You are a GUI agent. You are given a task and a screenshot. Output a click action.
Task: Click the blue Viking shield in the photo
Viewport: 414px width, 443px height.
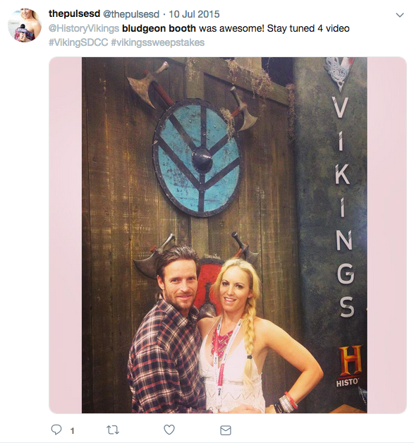pyautogui.click(x=197, y=158)
